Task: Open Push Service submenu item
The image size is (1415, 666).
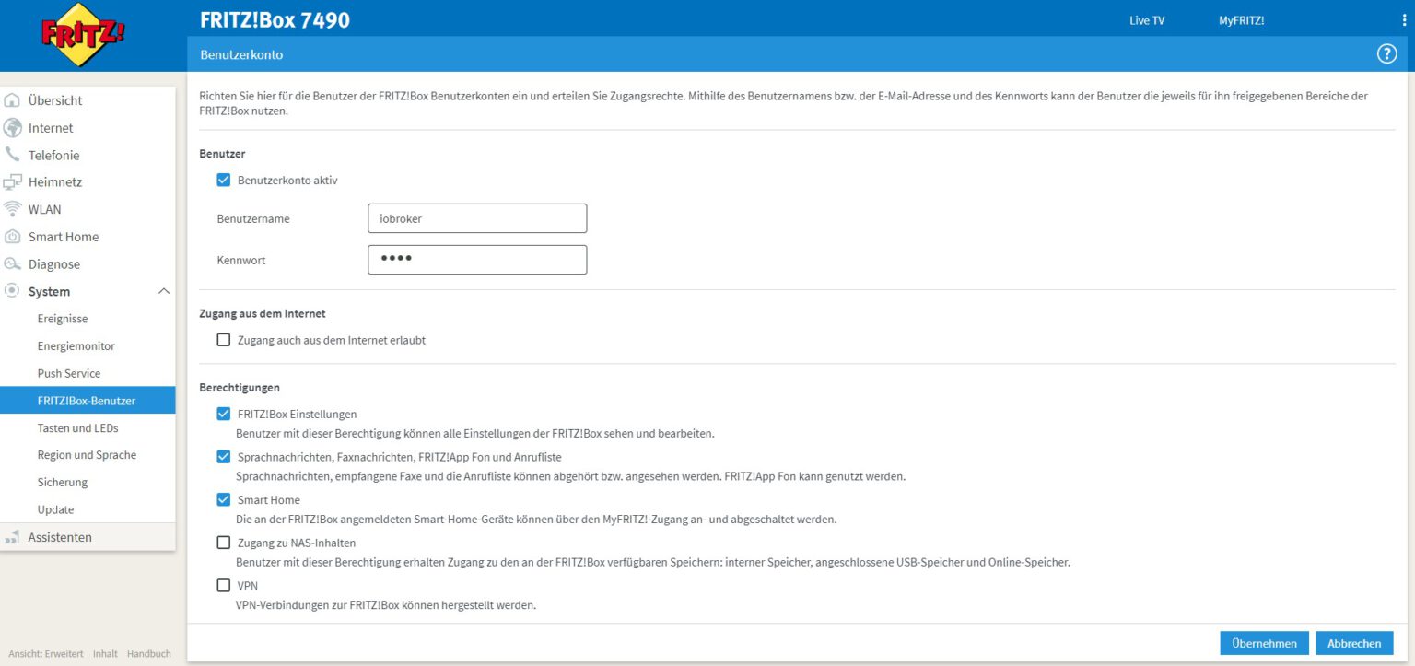Action: [69, 373]
